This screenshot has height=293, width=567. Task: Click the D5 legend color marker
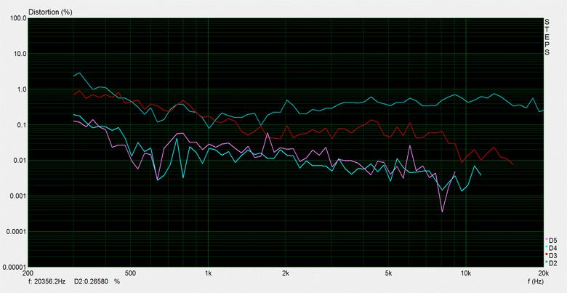[x=547, y=239]
